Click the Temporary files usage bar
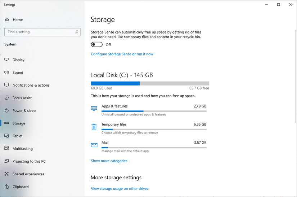 (154, 130)
